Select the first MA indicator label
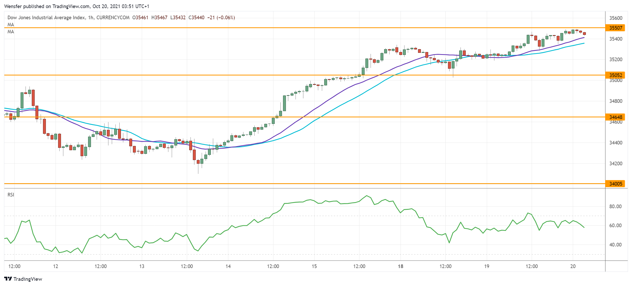This screenshot has width=632, height=286. pyautogui.click(x=11, y=25)
